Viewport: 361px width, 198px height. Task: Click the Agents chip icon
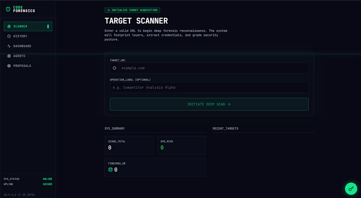(9, 56)
